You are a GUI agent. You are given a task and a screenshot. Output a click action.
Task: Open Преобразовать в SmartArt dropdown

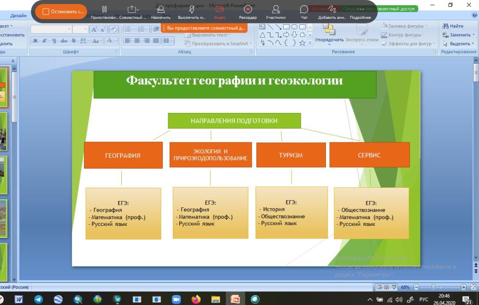pyautogui.click(x=218, y=44)
